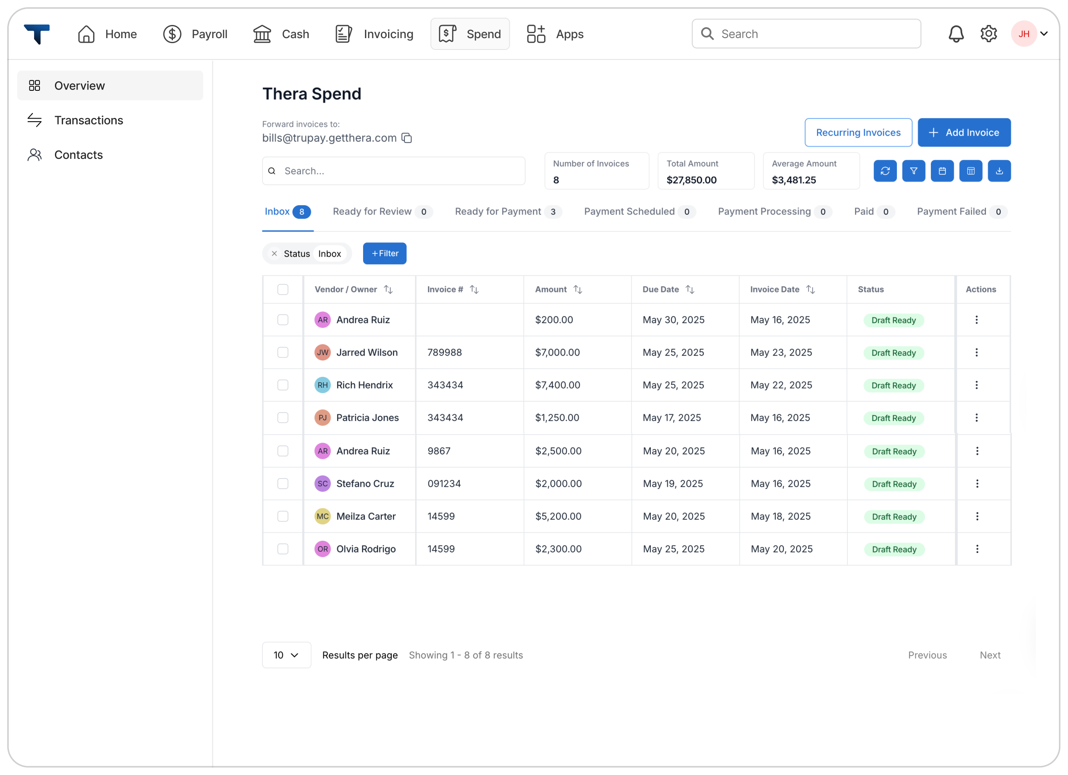Check the Jarred Wilson row checkbox
The height and width of the screenshot is (775, 1068).
click(282, 352)
